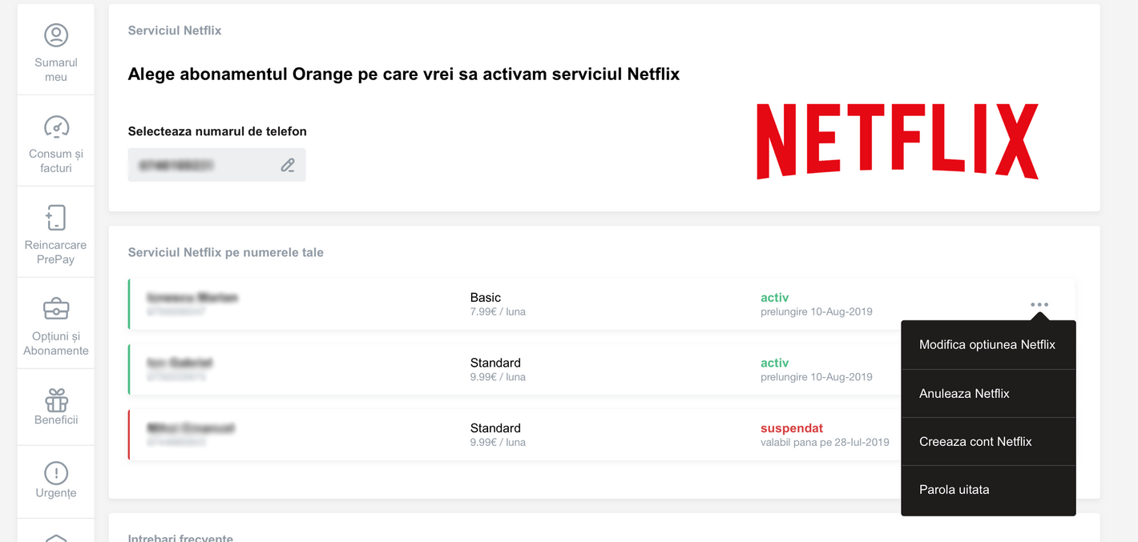Click prelungire date on the Basic row

point(817,311)
